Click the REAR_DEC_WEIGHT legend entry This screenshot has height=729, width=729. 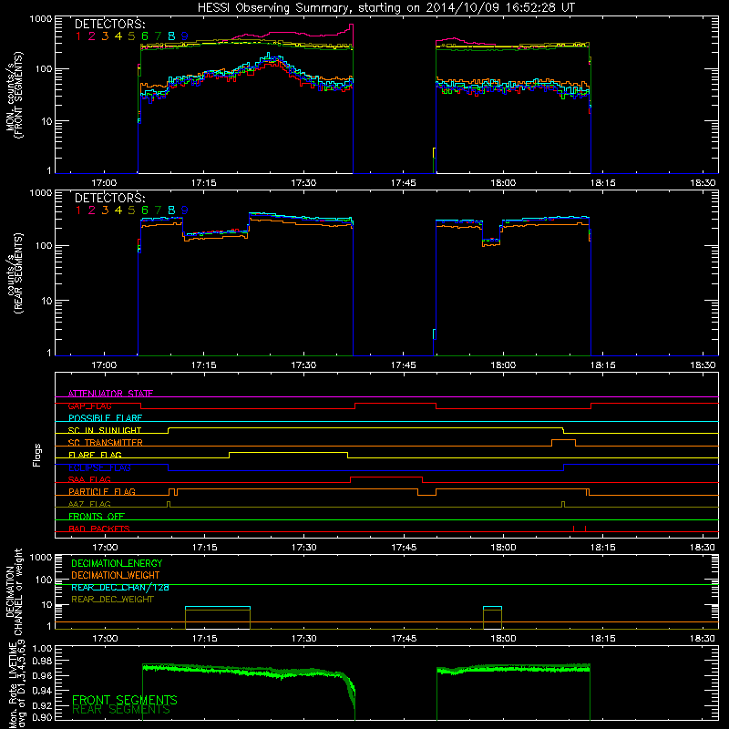click(x=112, y=600)
